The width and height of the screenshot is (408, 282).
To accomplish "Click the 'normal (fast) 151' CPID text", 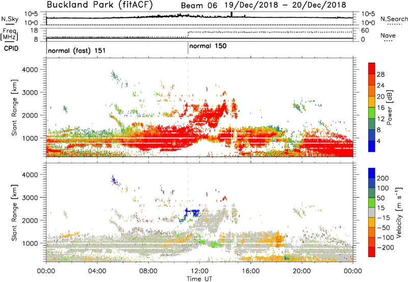I will (x=77, y=50).
